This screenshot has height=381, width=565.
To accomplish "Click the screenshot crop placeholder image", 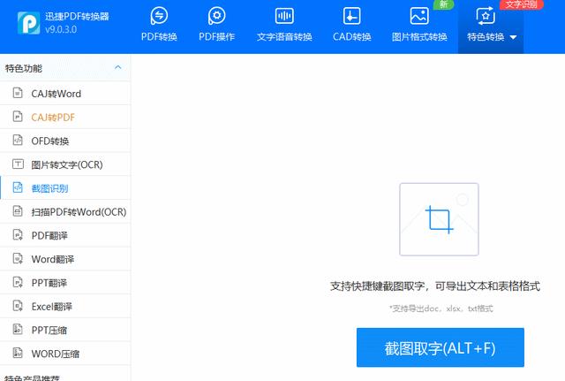I will coord(439,219).
